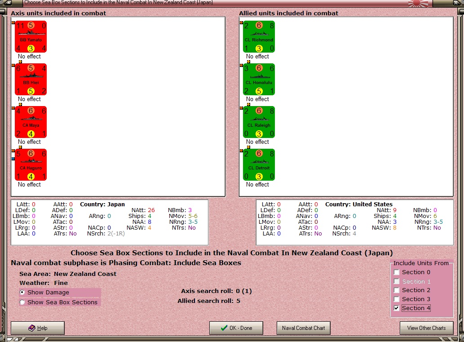Click Japan's NAtt value 26

point(151,210)
